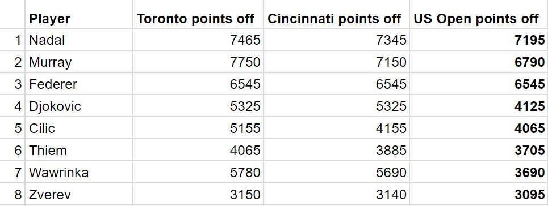This screenshot has width=548, height=206.
Task: Click Nadal's bold US Open value 7195
Action: pos(479,40)
